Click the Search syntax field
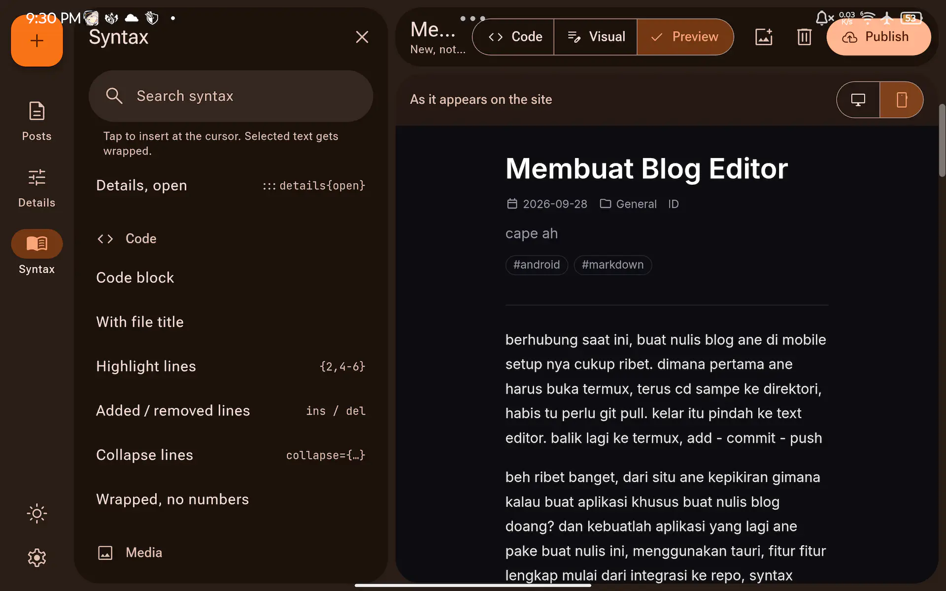The height and width of the screenshot is (591, 946). click(x=231, y=96)
